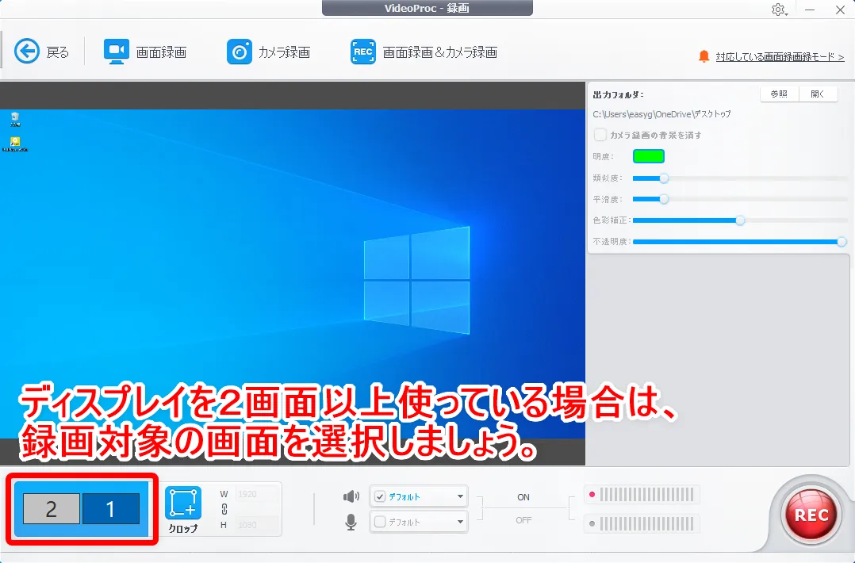Click the 出力フォルダ label
Image resolution: width=855 pixels, height=563 pixels.
point(619,94)
